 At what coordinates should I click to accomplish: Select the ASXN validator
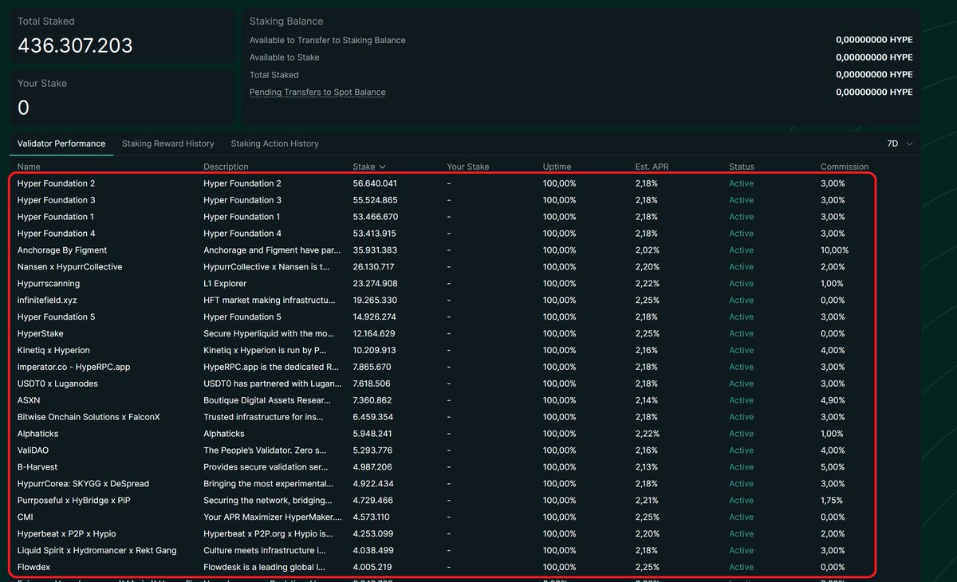pos(30,401)
